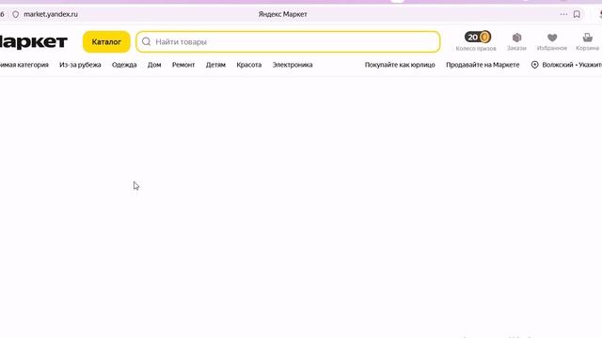This screenshot has width=602, height=338.
Task: Follow the Продавайте на Маркете link
Action: coord(483,65)
